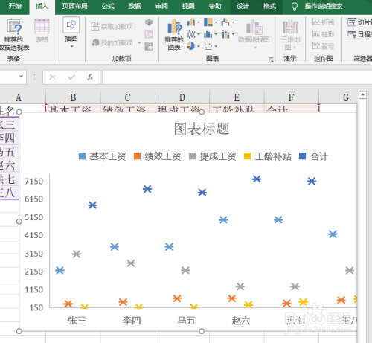Go to the 公式 tab
Image resolution: width=372 pixels, height=343 pixels.
(x=108, y=6)
